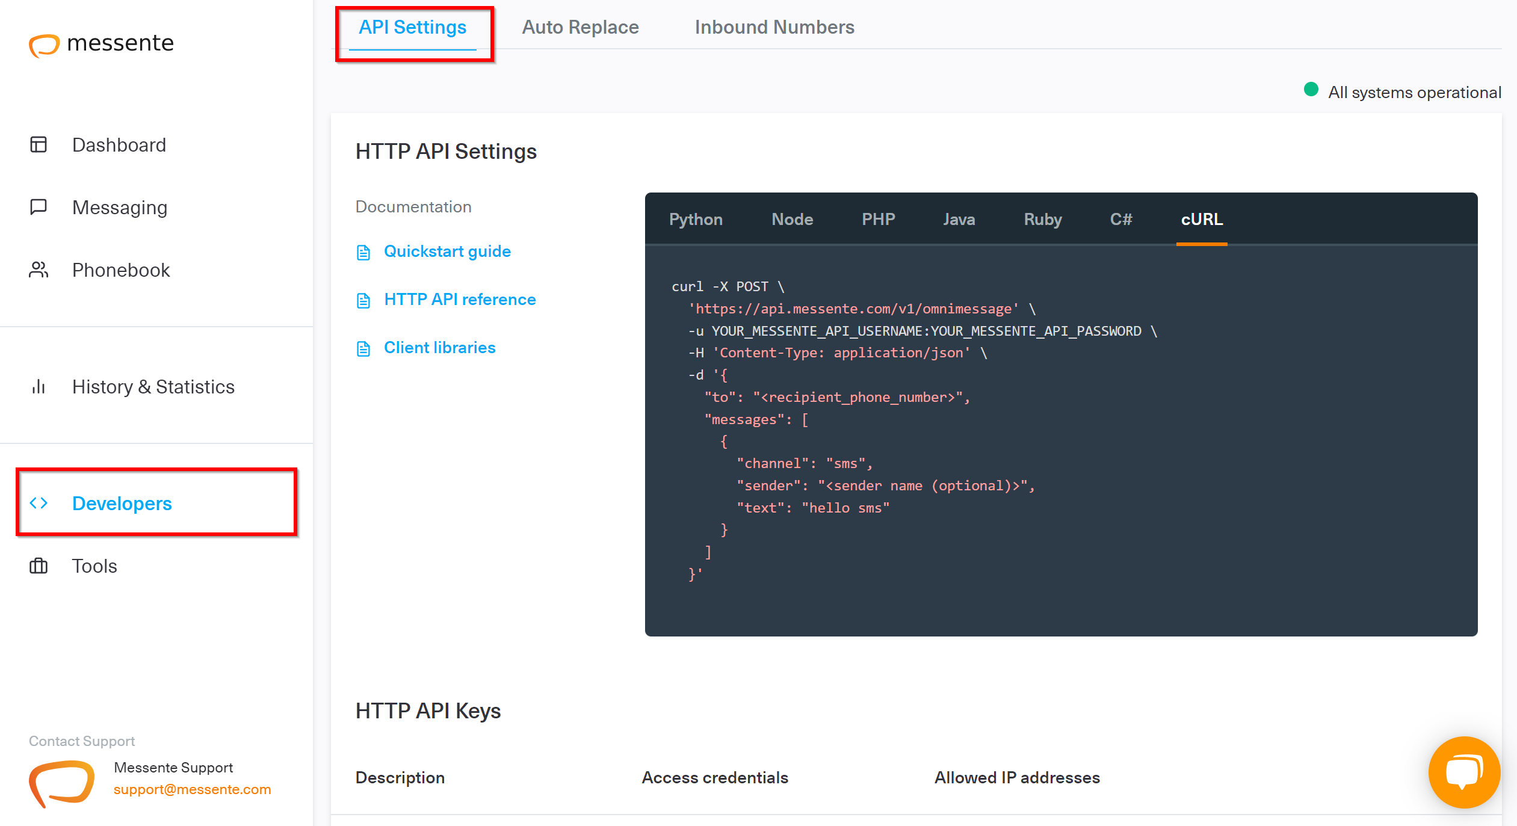1517x826 pixels.
Task: Click the Developers code brackets icon
Action: tap(39, 503)
